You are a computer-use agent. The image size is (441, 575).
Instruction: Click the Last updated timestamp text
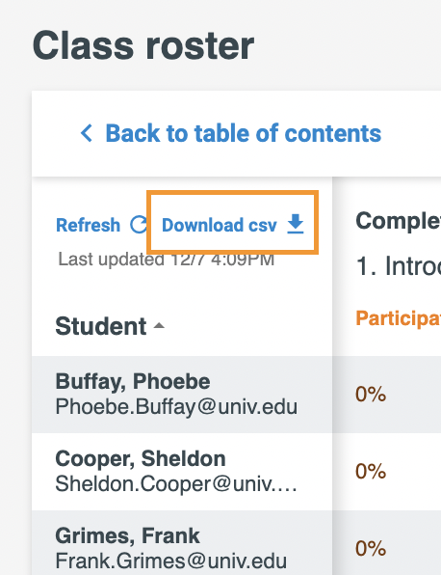click(x=167, y=260)
